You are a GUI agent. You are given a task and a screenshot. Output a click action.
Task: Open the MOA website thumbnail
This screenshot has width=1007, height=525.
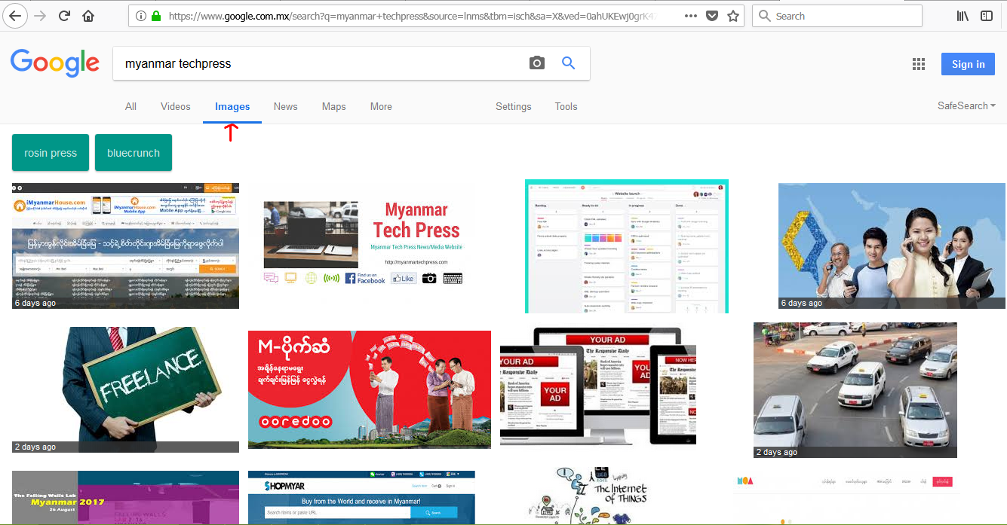click(846, 497)
